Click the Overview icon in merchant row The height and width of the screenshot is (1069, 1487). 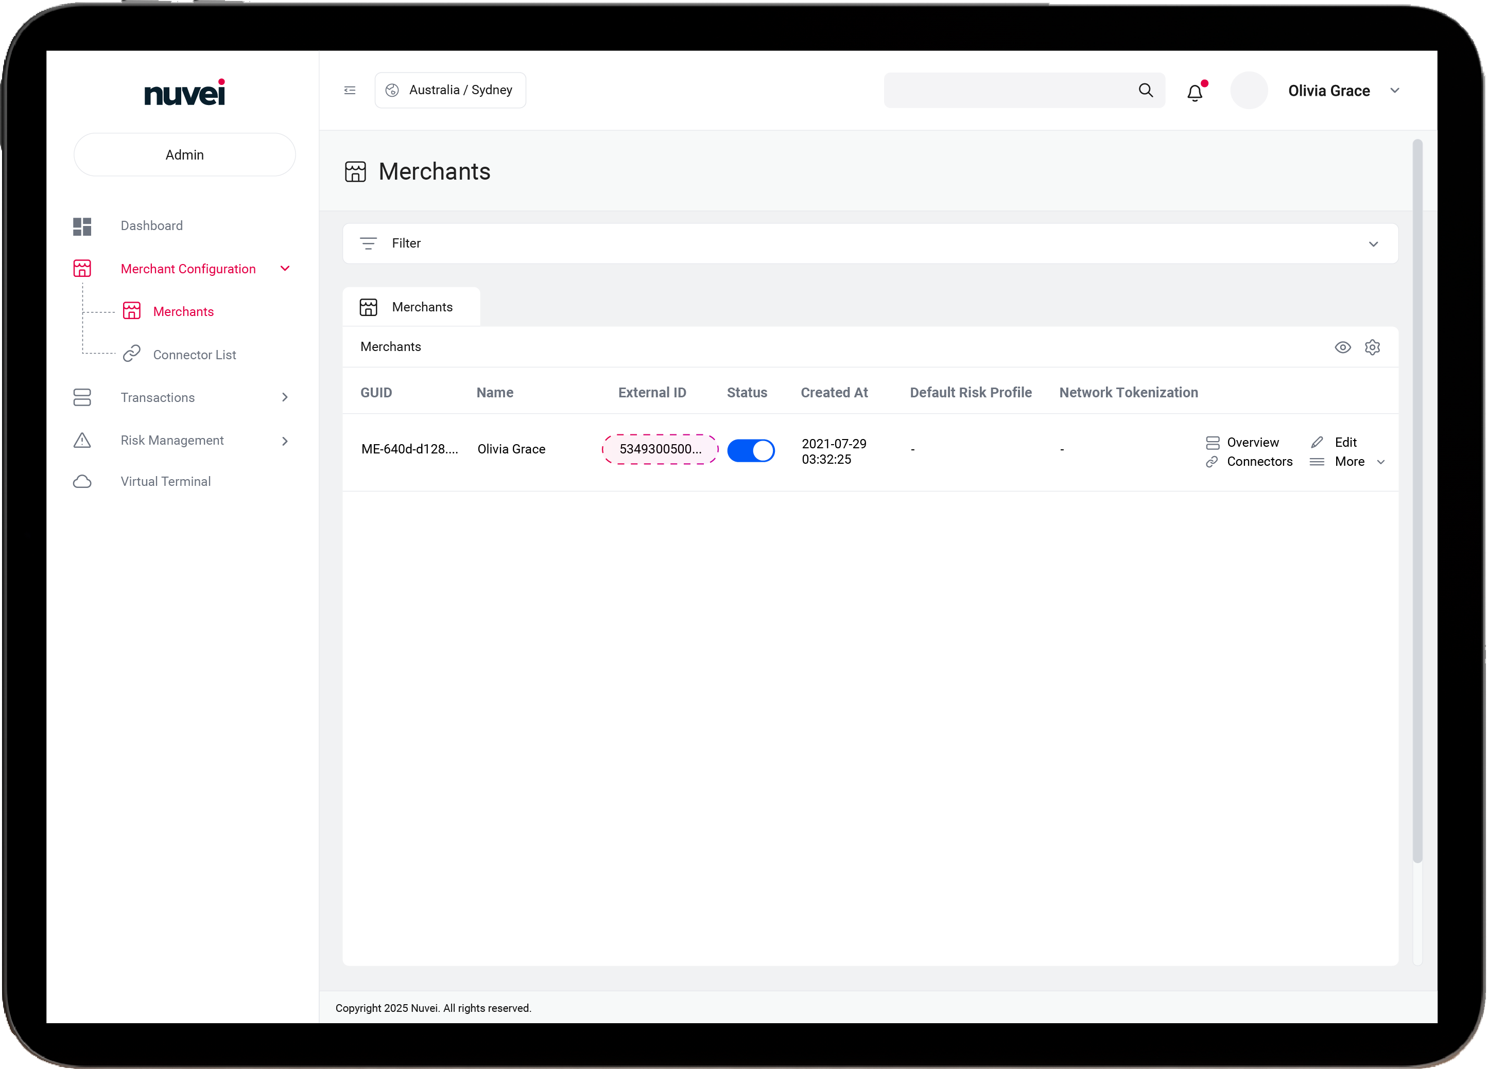tap(1213, 443)
